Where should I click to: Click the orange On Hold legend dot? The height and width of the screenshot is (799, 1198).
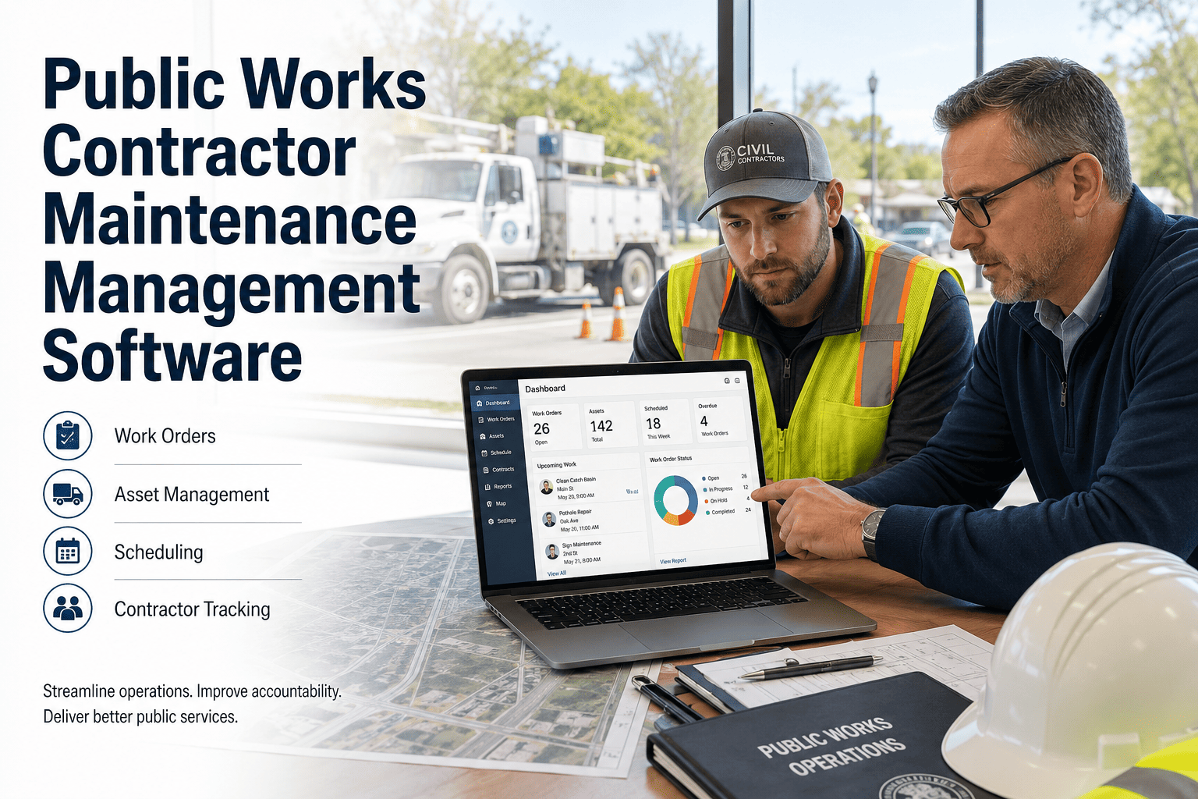[706, 501]
